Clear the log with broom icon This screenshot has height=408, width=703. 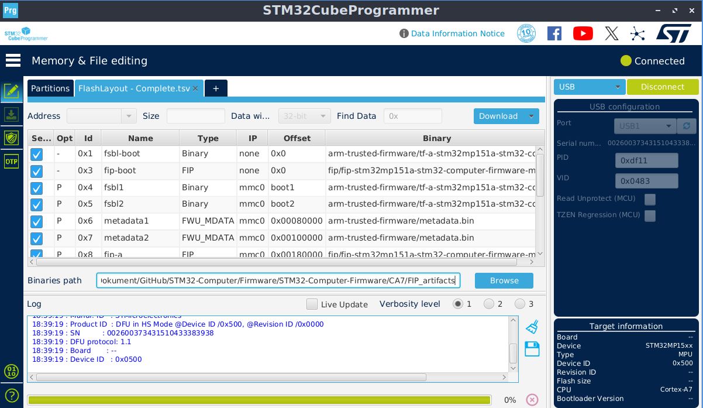pyautogui.click(x=532, y=327)
